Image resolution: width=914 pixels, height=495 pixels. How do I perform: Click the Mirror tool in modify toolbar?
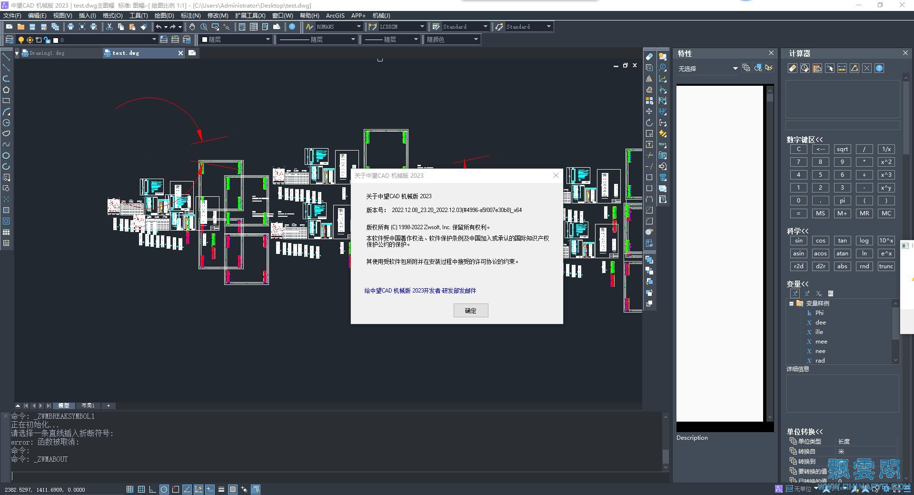click(x=649, y=79)
